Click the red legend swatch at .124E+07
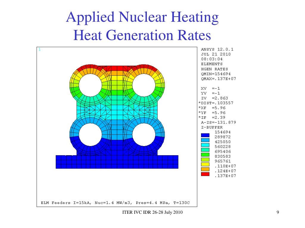This screenshot has height=228, width=305. point(205,174)
